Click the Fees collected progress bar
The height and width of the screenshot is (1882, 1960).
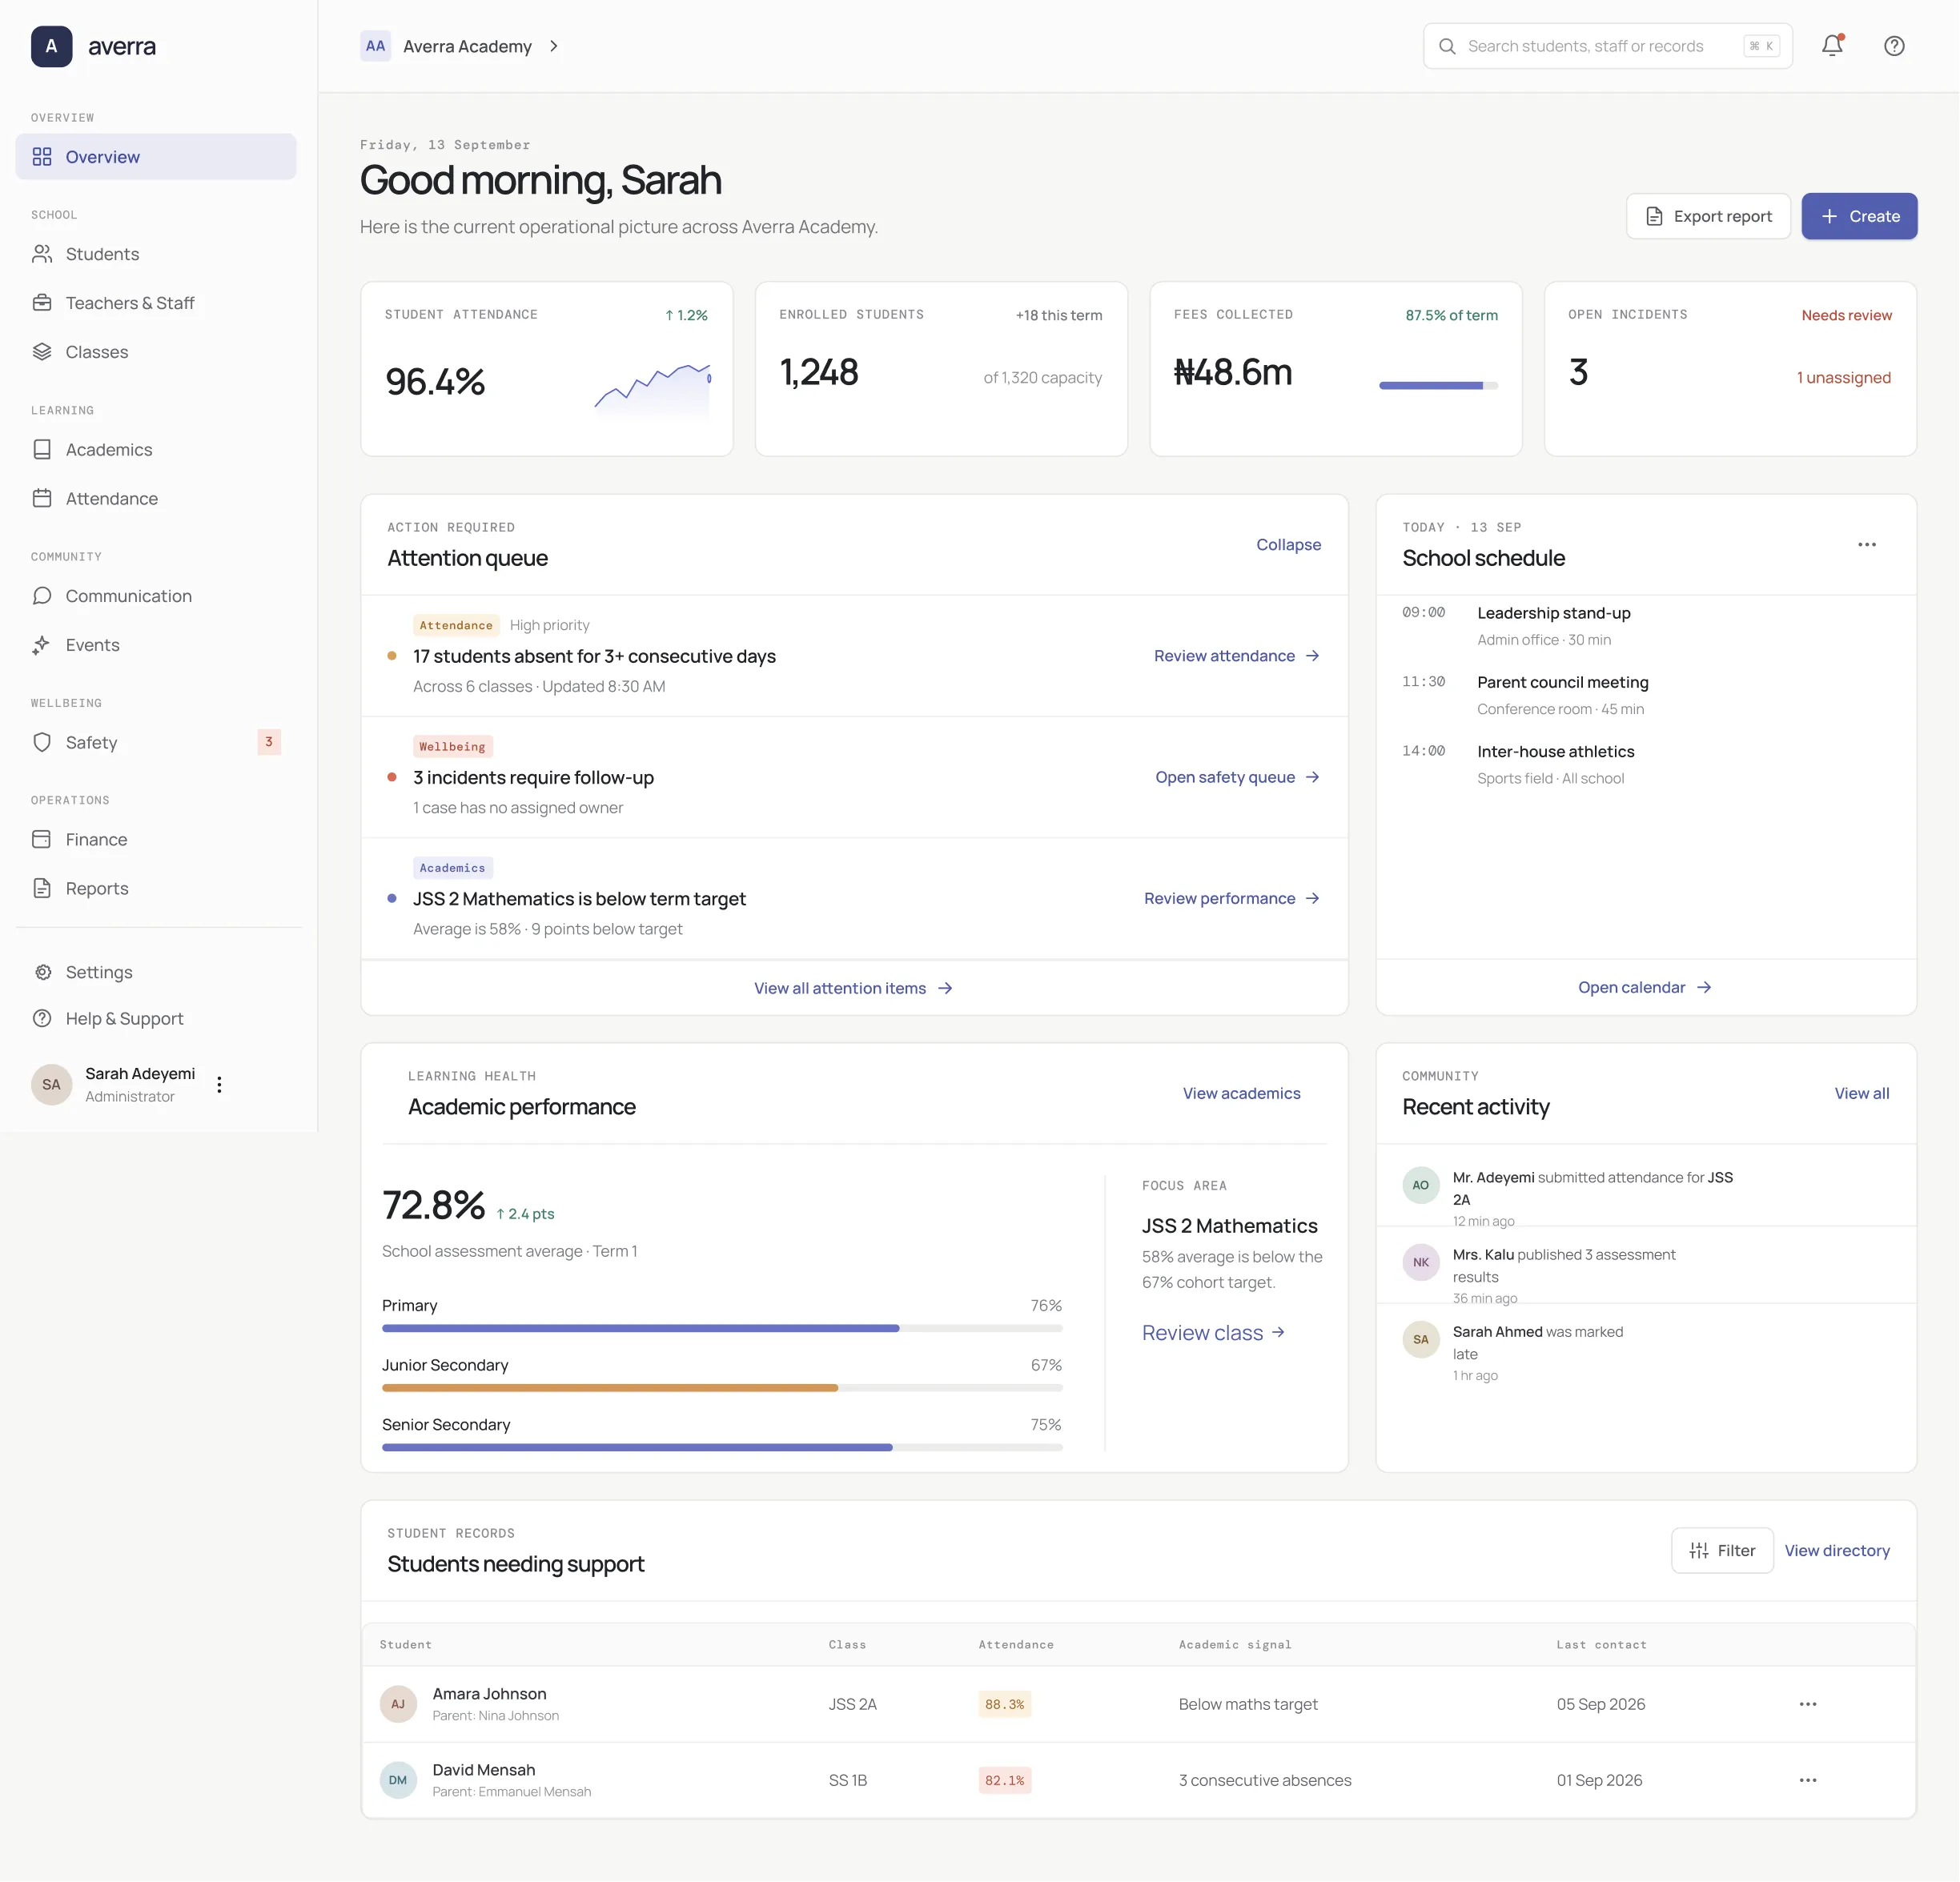tap(1438, 385)
